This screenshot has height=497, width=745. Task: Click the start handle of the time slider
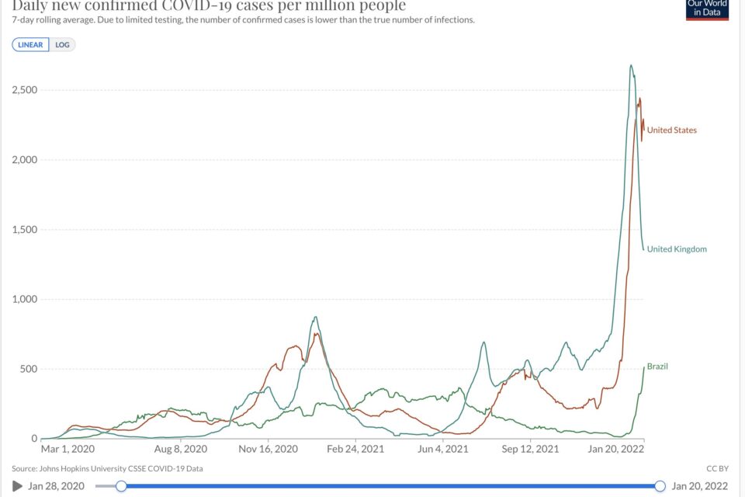(121, 486)
